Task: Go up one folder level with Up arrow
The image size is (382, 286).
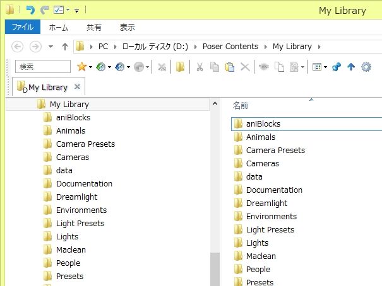Action: pos(65,47)
